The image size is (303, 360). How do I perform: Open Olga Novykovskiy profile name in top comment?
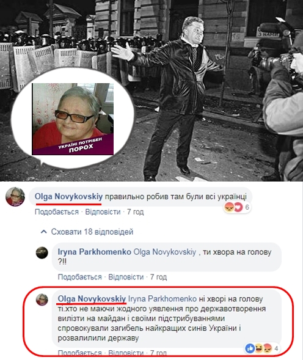pyautogui.click(x=68, y=197)
